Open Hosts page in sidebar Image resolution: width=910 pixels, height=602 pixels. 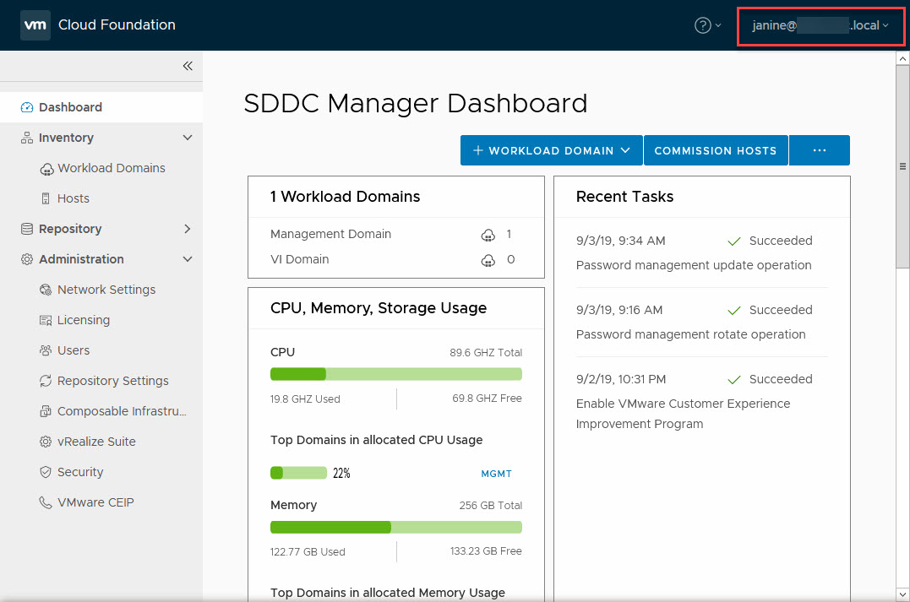(x=74, y=198)
